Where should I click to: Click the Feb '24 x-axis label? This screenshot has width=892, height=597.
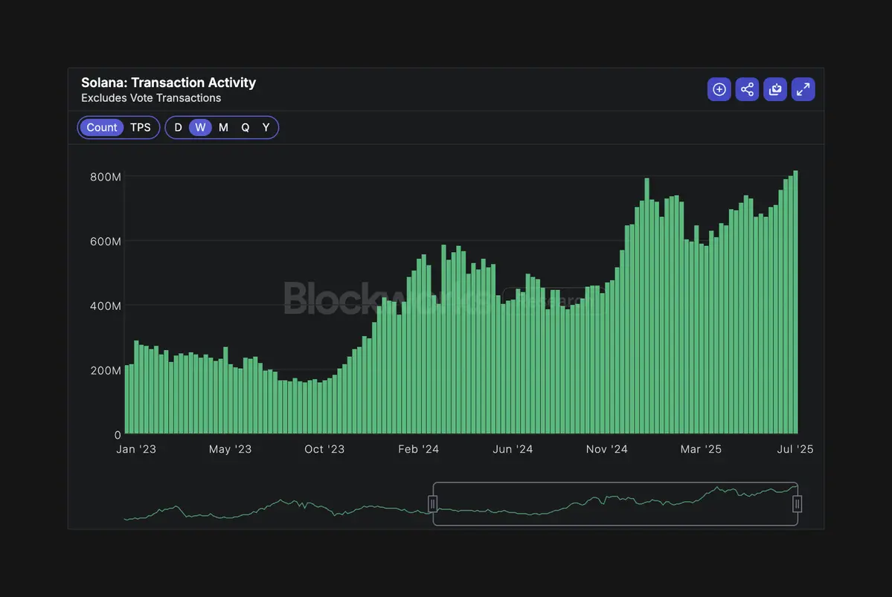(418, 449)
